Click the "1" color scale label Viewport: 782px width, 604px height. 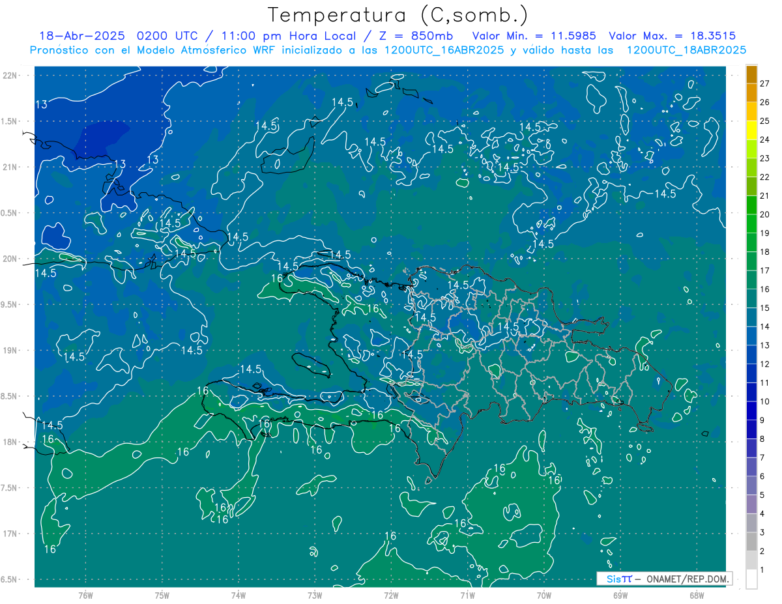coord(762,570)
